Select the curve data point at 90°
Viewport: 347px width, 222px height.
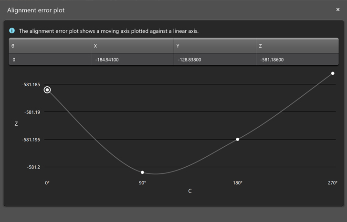tap(142, 172)
